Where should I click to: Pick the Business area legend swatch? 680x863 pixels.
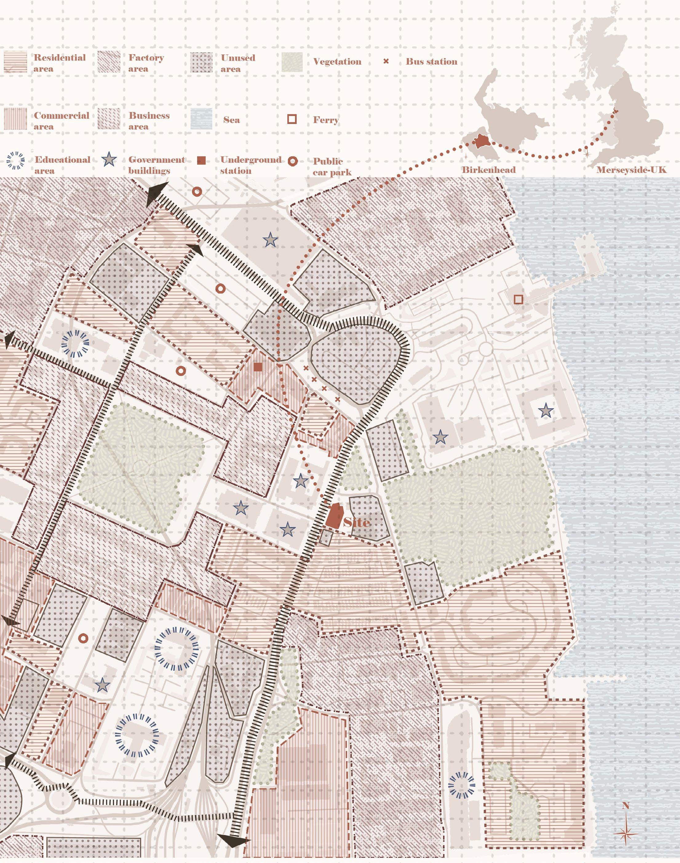point(109,119)
